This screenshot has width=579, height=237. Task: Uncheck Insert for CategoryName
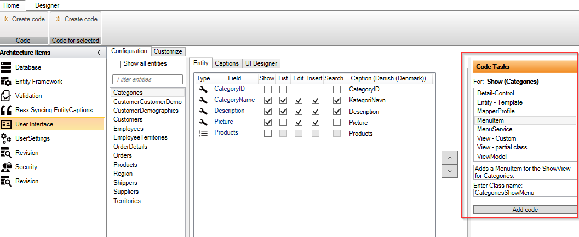(x=315, y=100)
